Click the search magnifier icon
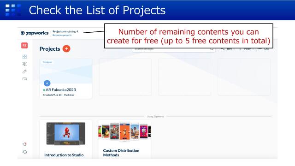 coord(212,49)
